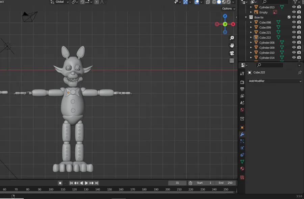Click the red X axis gizmo
This screenshot has width=304, height=199.
(x=233, y=24)
